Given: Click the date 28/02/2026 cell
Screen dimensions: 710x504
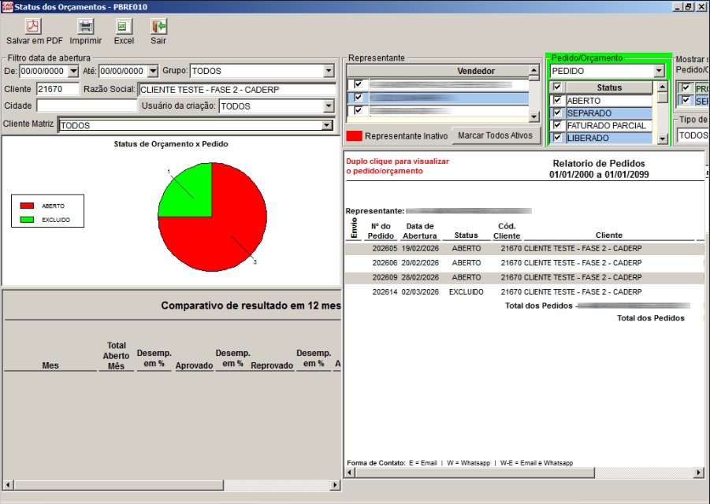Looking at the screenshot, I should pos(420,277).
